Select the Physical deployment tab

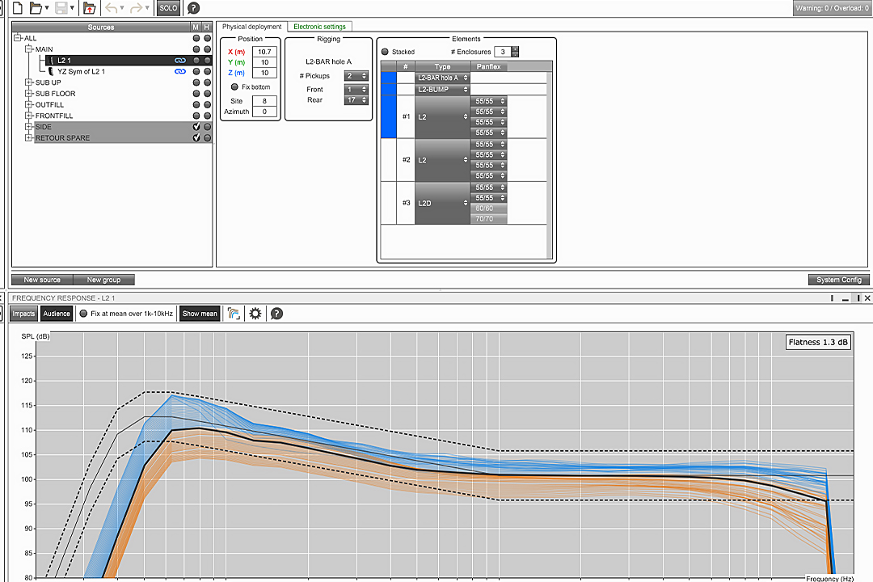coord(251,27)
